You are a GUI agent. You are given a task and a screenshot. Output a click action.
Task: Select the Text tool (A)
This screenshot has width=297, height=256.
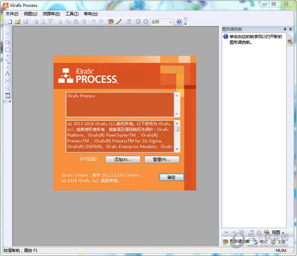point(7,73)
